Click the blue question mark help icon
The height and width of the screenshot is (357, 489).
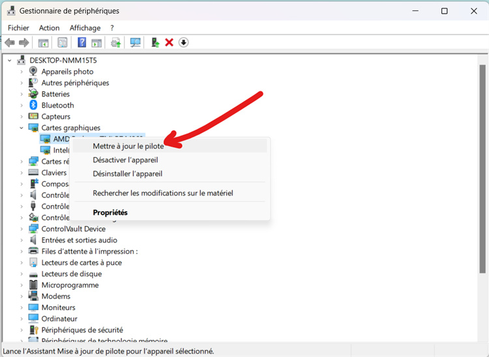pos(82,42)
